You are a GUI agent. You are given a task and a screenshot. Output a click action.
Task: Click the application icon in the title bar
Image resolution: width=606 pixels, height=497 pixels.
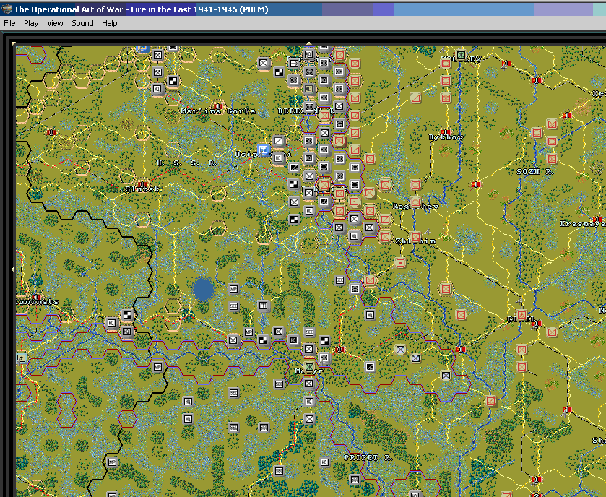pos(7,9)
